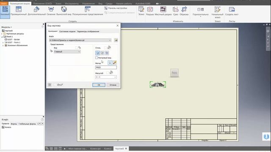The height and width of the screenshot is (152, 271).
Task: Select hidden-lines style button
Action: click(98, 53)
